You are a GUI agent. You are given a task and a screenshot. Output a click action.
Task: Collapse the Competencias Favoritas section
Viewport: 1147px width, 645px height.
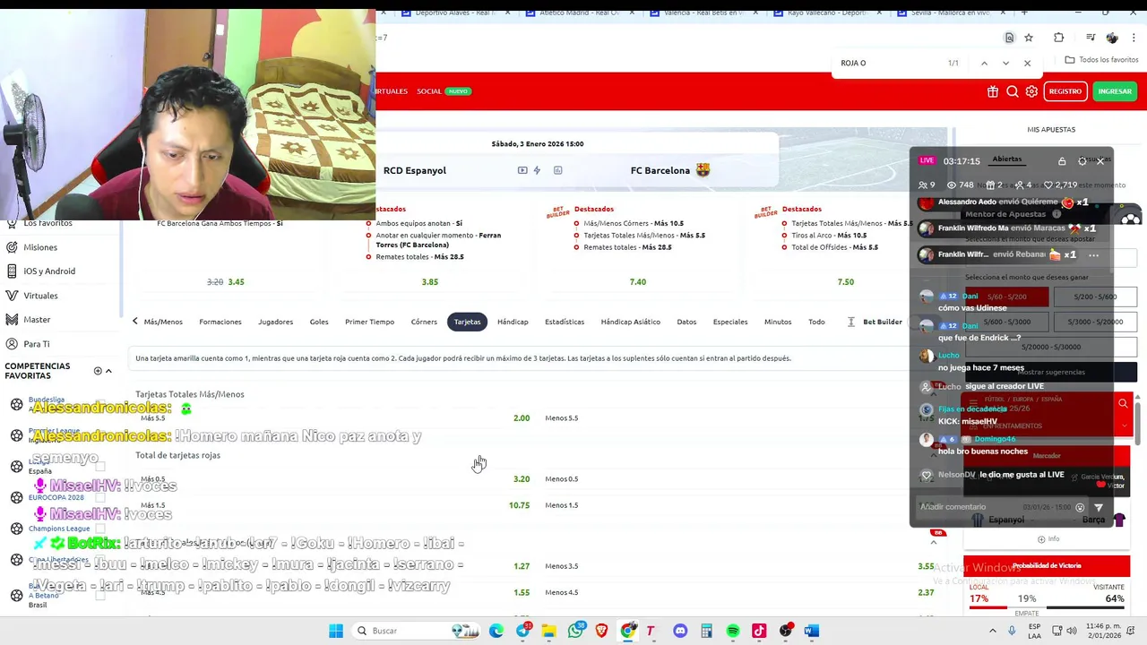click(x=108, y=371)
